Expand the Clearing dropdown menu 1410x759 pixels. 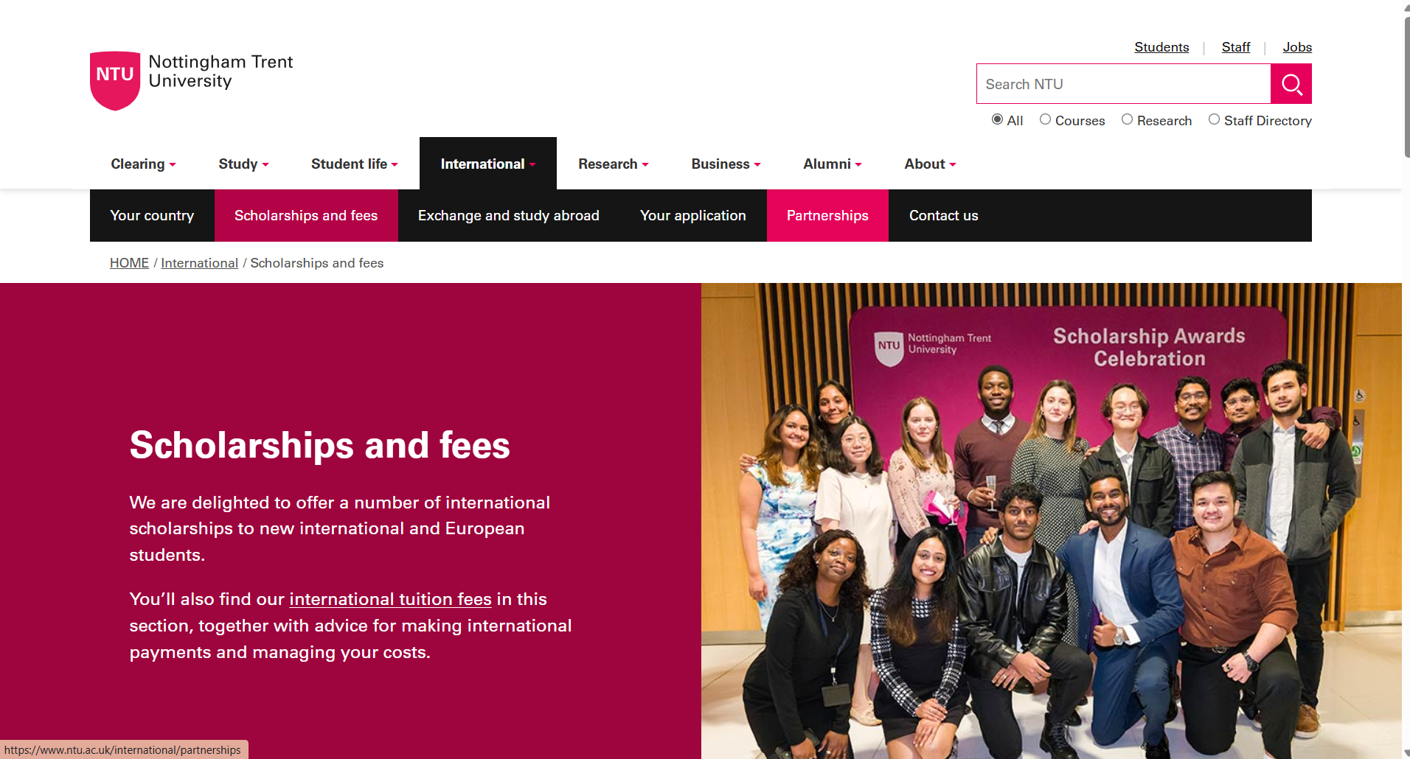tap(143, 164)
